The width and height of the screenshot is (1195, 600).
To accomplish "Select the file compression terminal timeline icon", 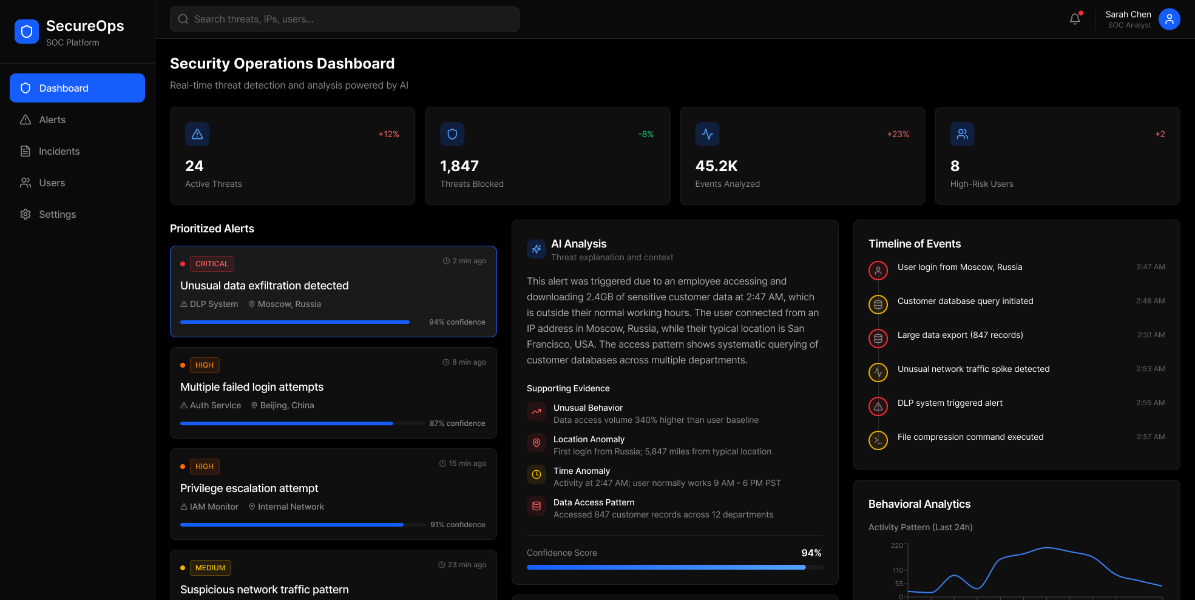I will [x=878, y=440].
